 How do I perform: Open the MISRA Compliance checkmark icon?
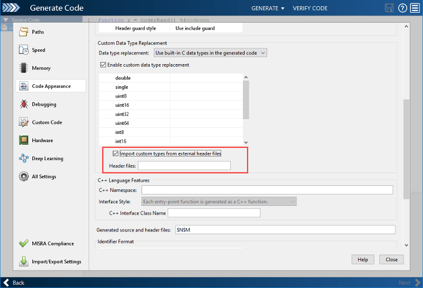pos(24,243)
